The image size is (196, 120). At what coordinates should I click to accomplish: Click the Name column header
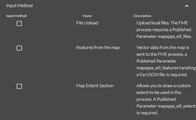(x=87, y=16)
